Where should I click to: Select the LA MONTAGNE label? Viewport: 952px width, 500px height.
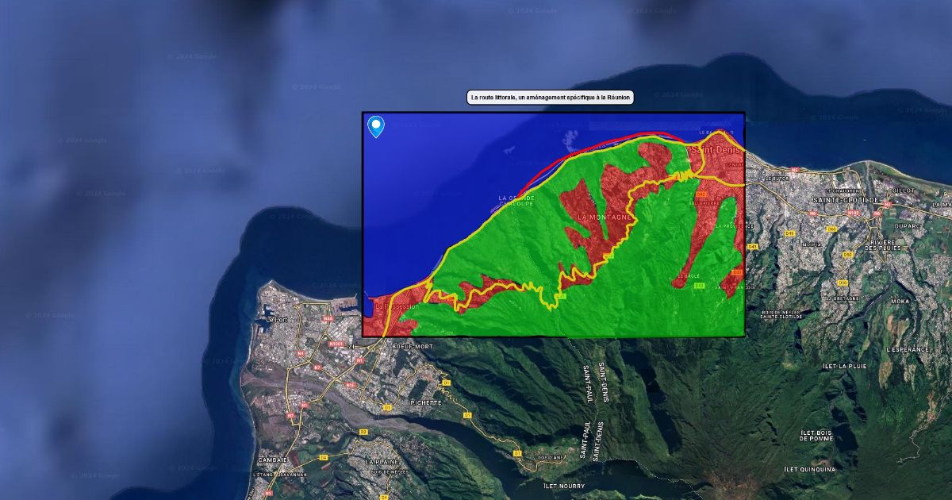coord(606,217)
